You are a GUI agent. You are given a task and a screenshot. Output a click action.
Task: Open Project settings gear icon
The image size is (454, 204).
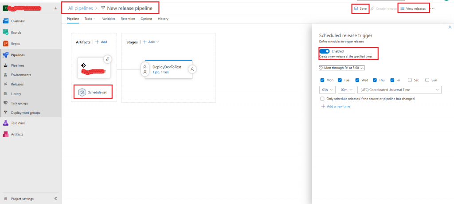pos(5,199)
